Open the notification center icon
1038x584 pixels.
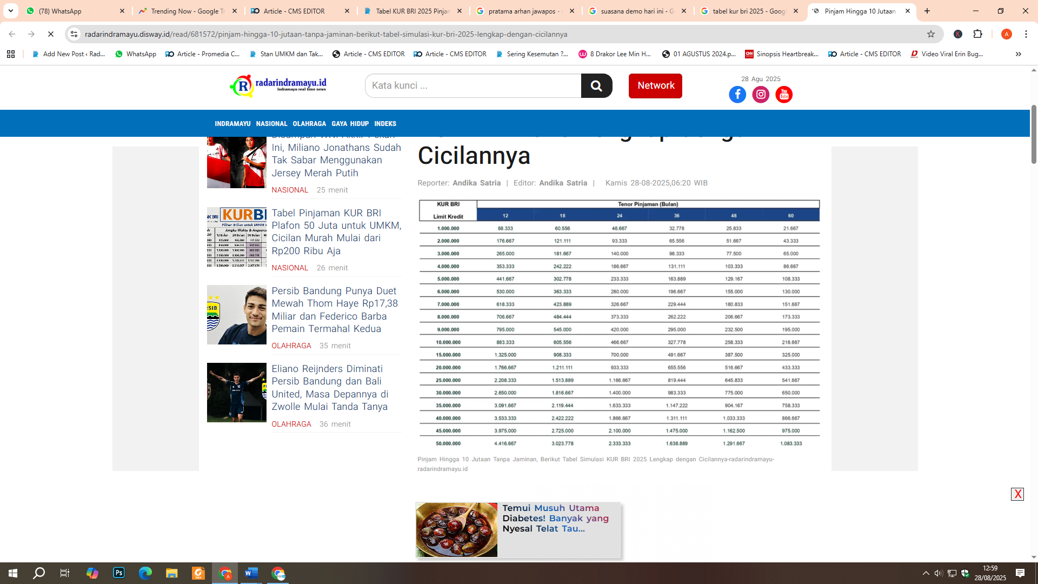[x=1020, y=573]
